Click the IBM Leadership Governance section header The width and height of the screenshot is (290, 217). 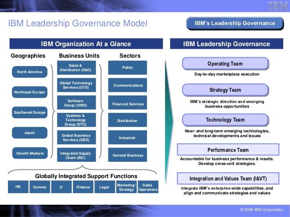pos(227,44)
